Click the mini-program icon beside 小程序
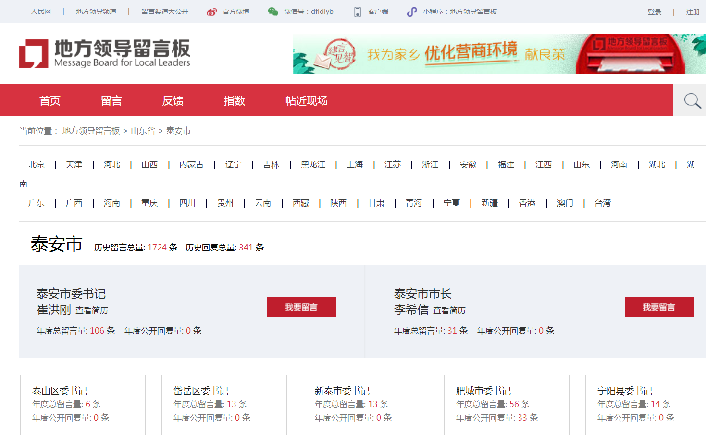The height and width of the screenshot is (436, 706). 412,12
